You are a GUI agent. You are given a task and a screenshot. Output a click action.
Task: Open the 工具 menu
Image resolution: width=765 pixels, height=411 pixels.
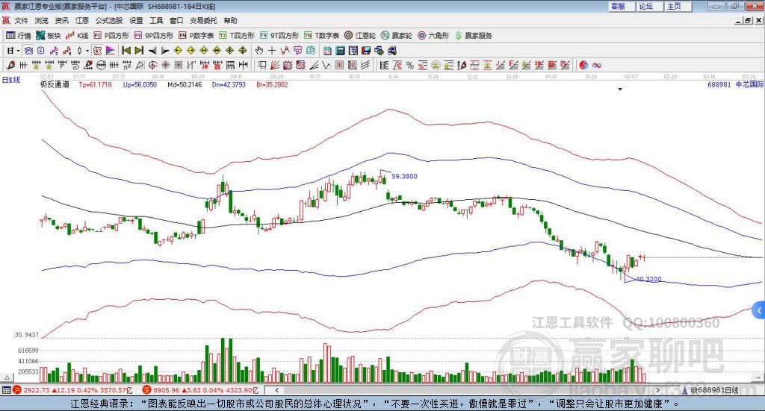tap(156, 20)
